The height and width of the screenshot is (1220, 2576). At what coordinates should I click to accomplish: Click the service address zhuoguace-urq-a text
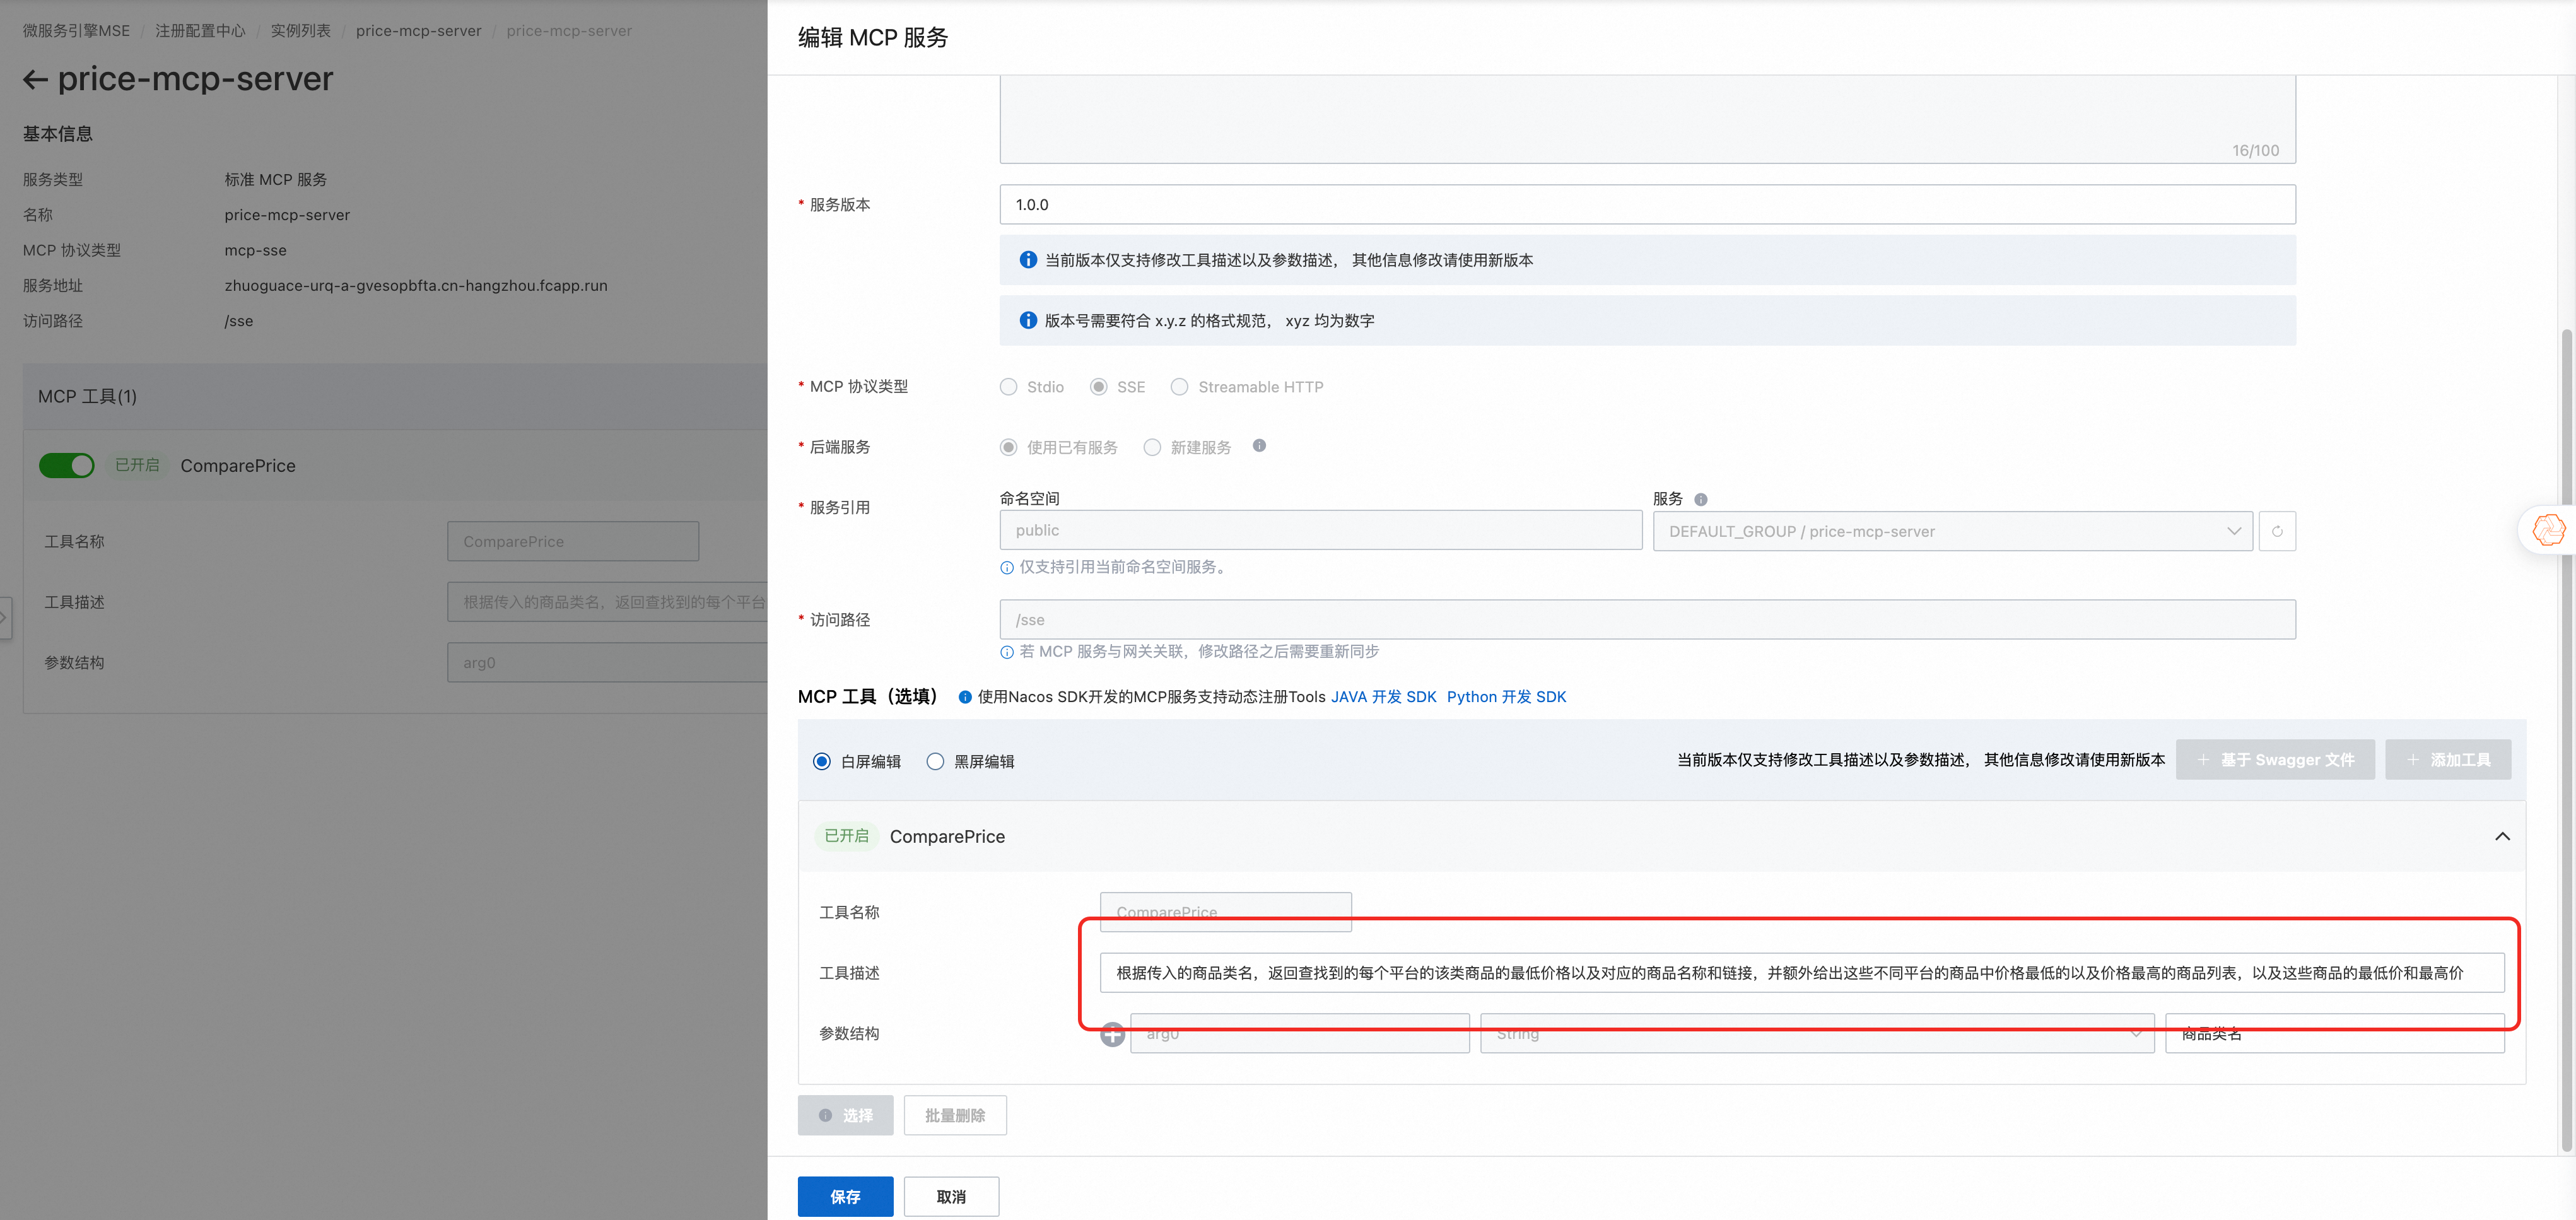point(416,285)
